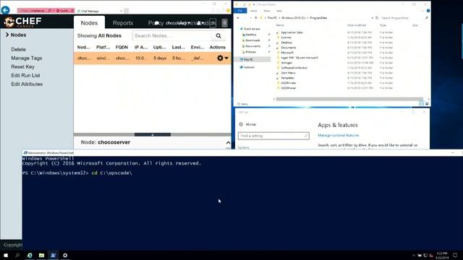Select This PC in Explorer navigation pane
The image size is (463, 260).
point(253,59)
